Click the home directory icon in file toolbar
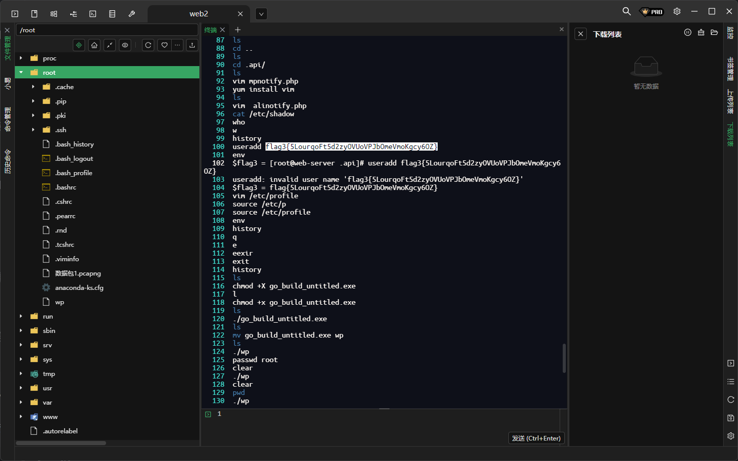This screenshot has width=738, height=461. pos(94,45)
